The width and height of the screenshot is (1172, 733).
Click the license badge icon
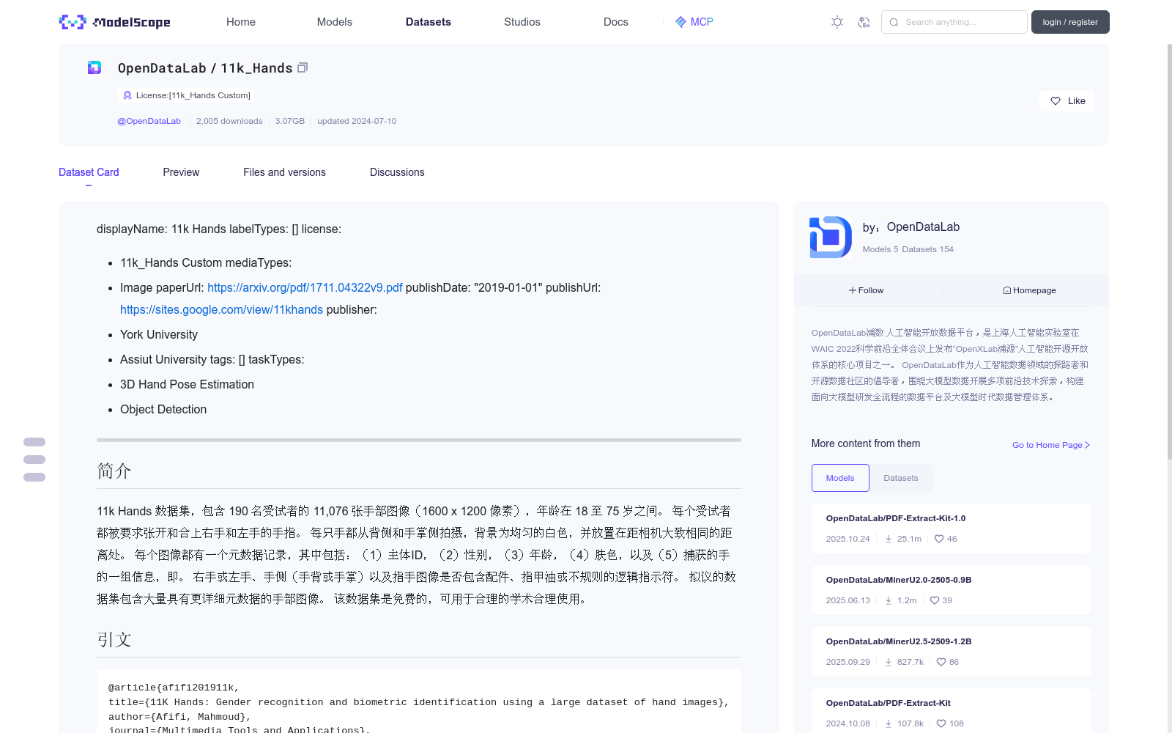click(127, 95)
